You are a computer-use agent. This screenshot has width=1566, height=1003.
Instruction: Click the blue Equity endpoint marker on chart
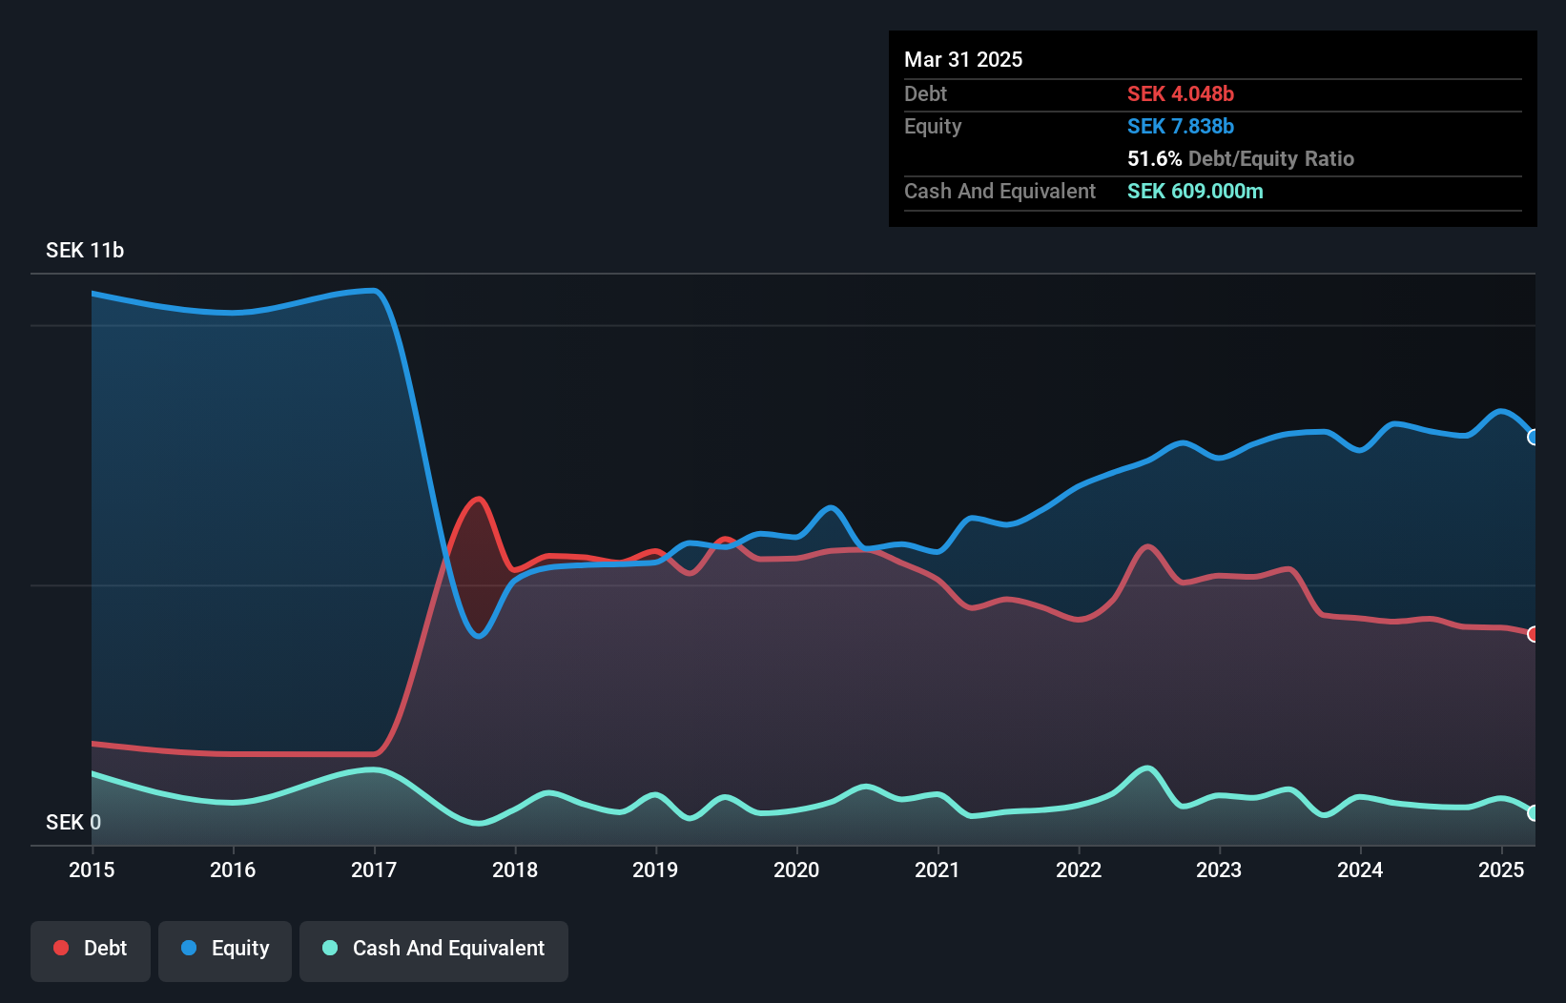point(1533,438)
